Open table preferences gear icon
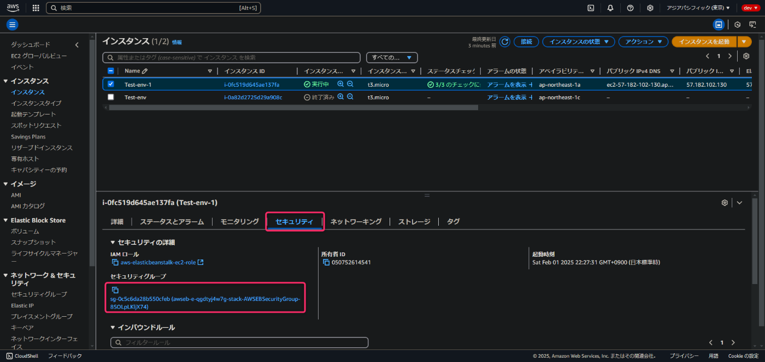This screenshot has width=765, height=362. [746, 56]
